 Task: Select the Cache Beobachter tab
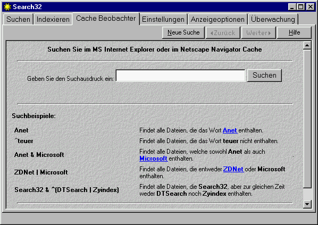click(x=106, y=19)
